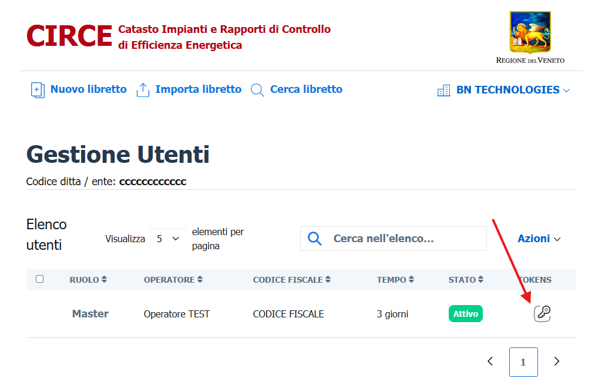This screenshot has height=385, width=605.
Task: Click the Regione del Veneto logo
Action: point(530,38)
